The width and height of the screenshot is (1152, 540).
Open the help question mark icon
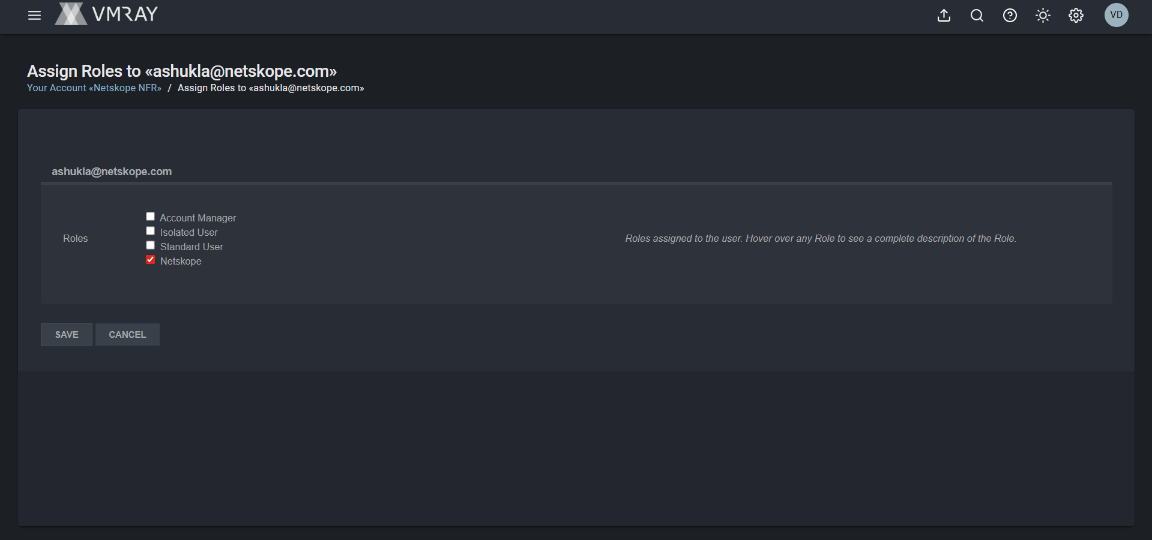(1010, 16)
